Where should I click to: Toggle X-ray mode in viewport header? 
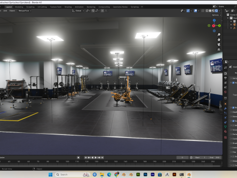tap(203, 11)
